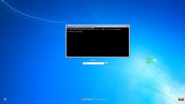Image resolution: width=185 pixels, height=104 pixels.
Task: Select the Admin account name
Action: tap(93, 60)
